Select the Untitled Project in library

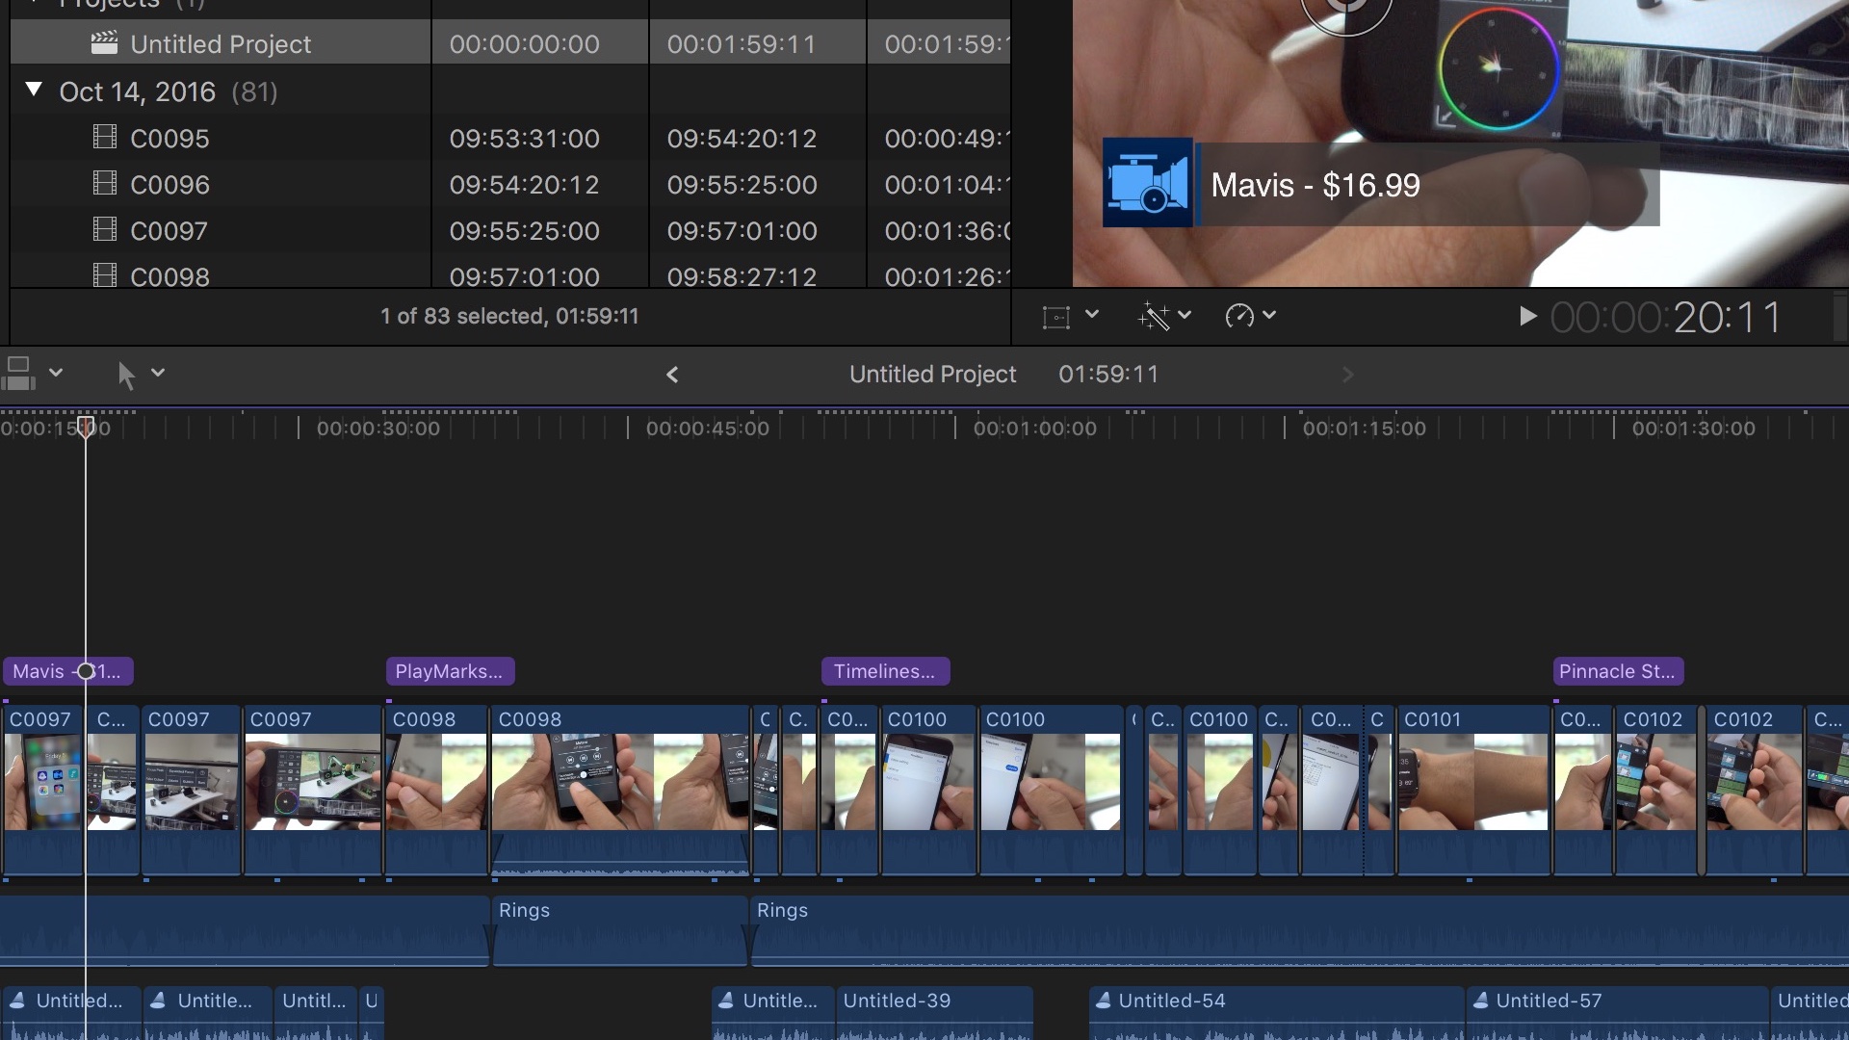pyautogui.click(x=221, y=43)
